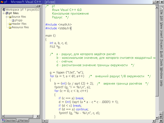Select the 'p1 files' label in tree
Screen dimensions: 164x123
pyautogui.click(x=13, y=13)
